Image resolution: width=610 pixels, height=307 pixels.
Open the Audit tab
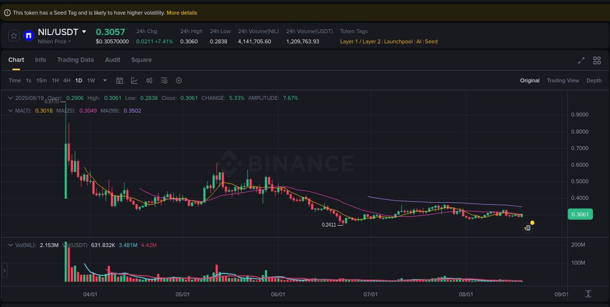pyautogui.click(x=112, y=59)
